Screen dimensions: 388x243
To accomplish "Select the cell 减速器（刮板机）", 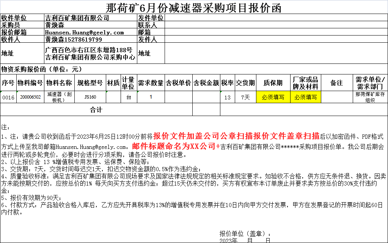I will 59,97.
